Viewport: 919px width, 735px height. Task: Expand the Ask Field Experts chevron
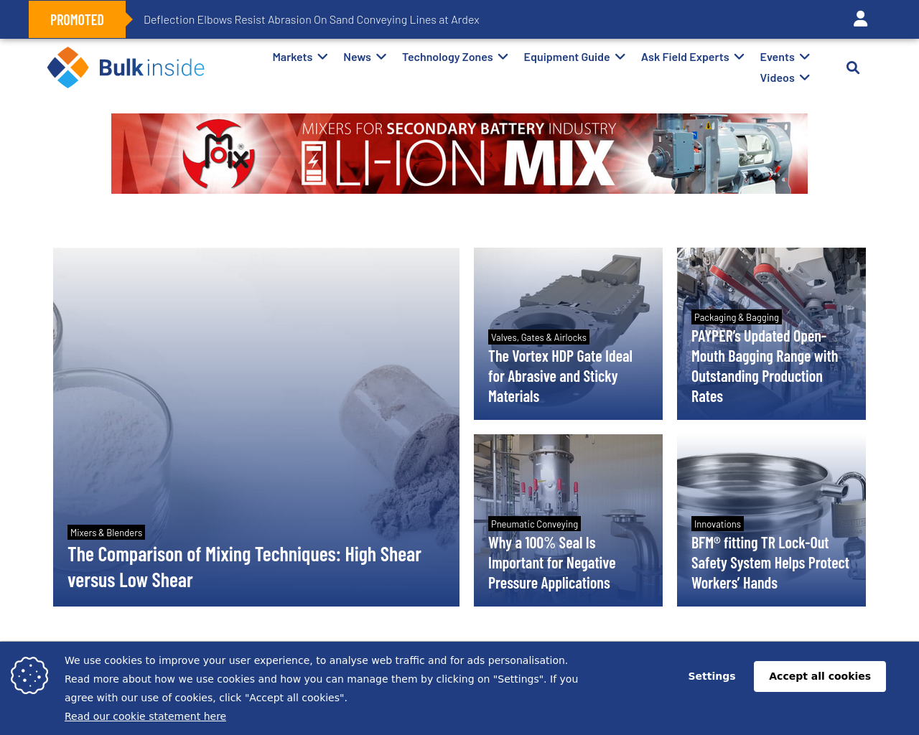tap(740, 57)
